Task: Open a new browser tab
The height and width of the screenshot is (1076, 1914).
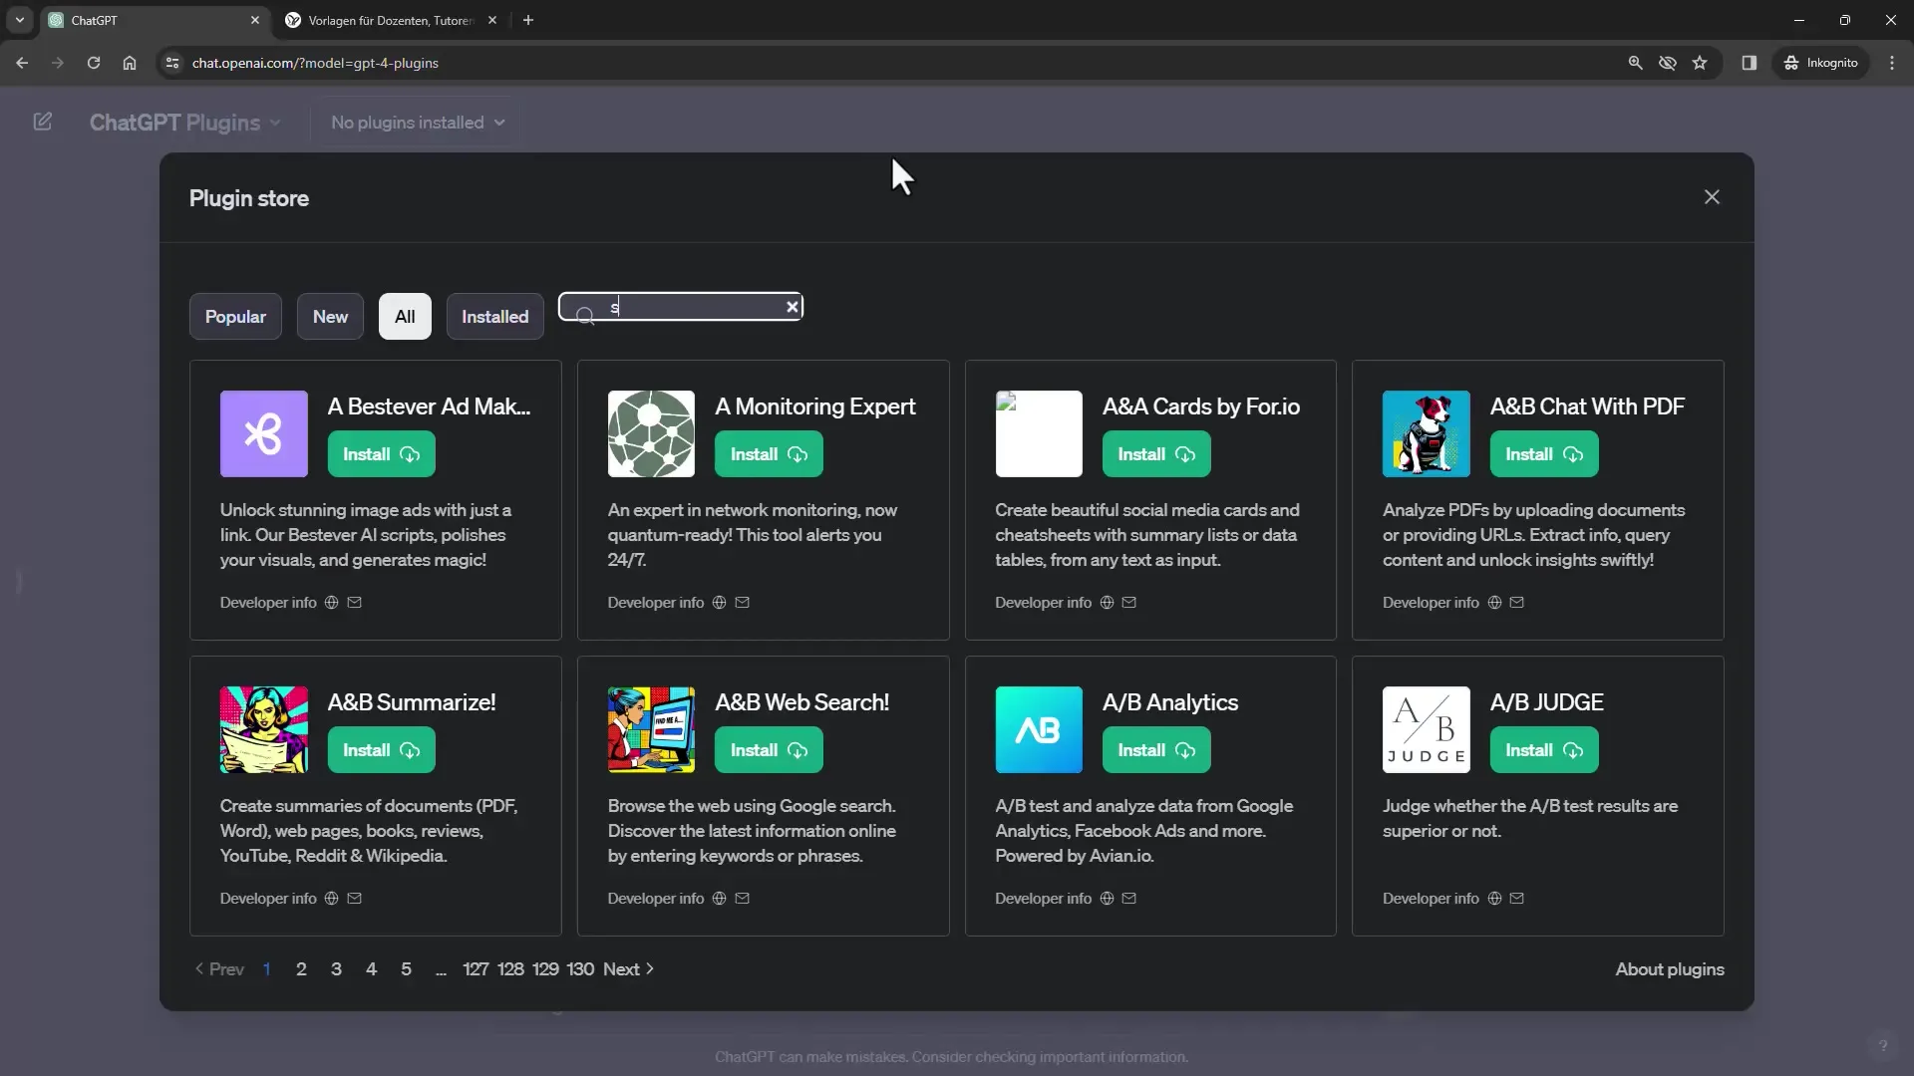Action: click(x=528, y=20)
